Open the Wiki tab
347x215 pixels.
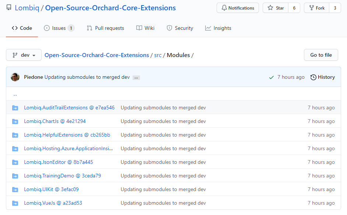146,28
